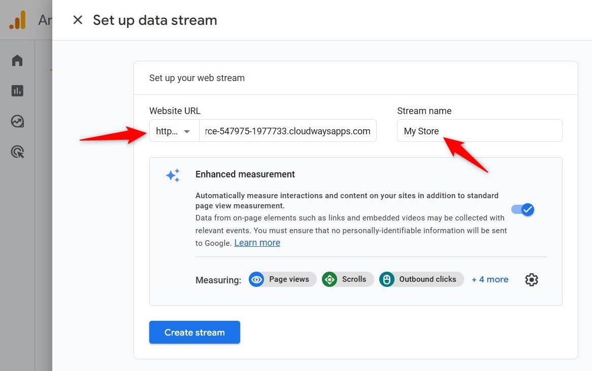This screenshot has height=371, width=592.
Task: Click the Set up your web stream heading
Action: 197,78
